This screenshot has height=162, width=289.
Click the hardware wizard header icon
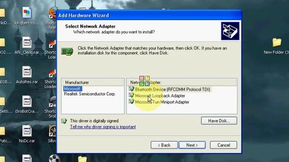pyautogui.click(x=230, y=31)
